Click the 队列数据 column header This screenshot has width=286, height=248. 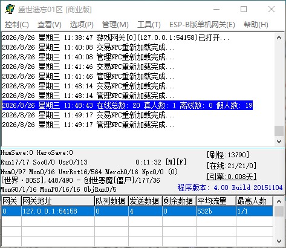(111, 201)
